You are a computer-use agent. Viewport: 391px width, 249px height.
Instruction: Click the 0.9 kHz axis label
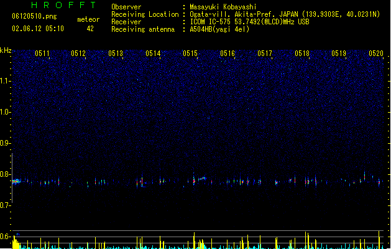coord(5,143)
